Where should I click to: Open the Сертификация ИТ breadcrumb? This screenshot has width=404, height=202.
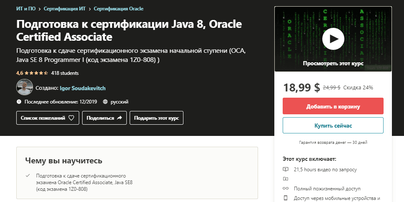point(64,9)
